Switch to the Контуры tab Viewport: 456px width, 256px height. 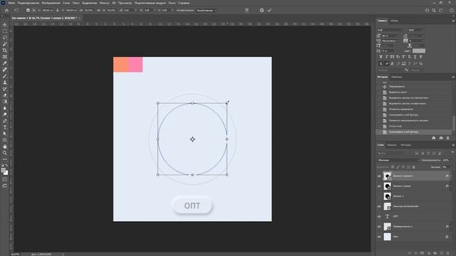(x=406, y=145)
